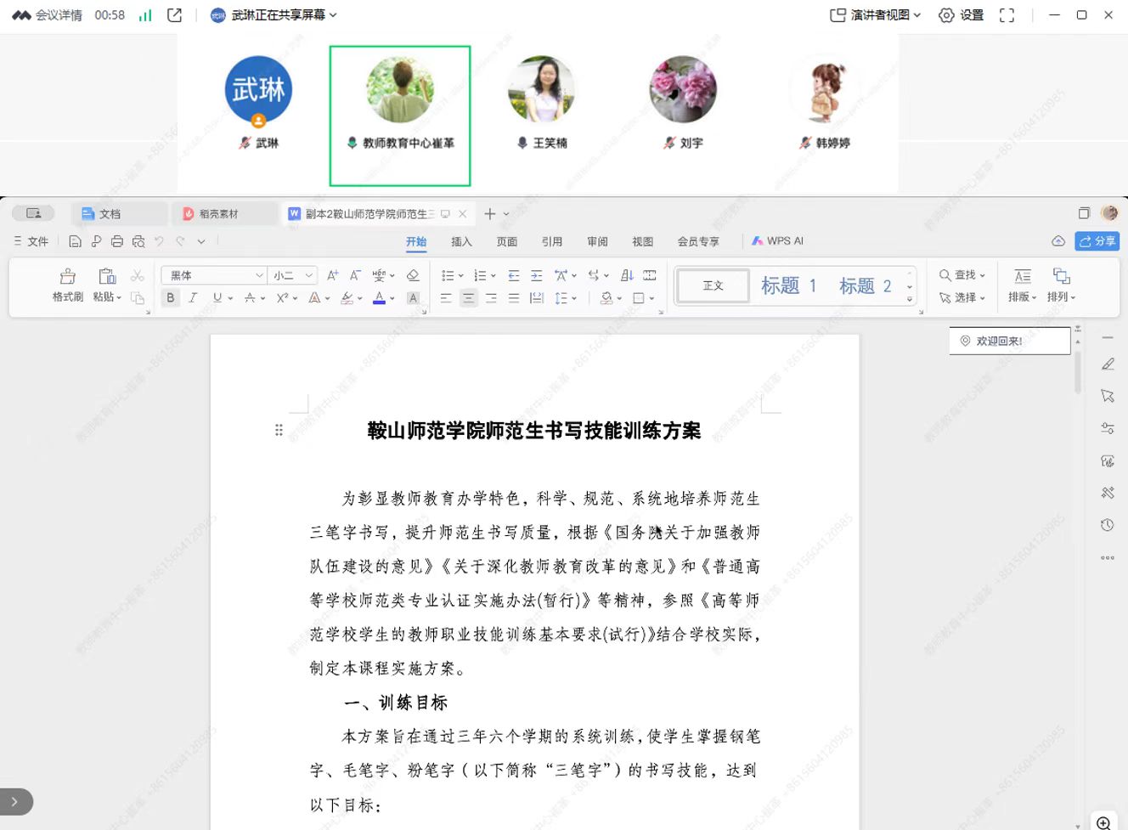Click the cloud sync icon beside 分享
The height and width of the screenshot is (830, 1128).
point(1058,241)
